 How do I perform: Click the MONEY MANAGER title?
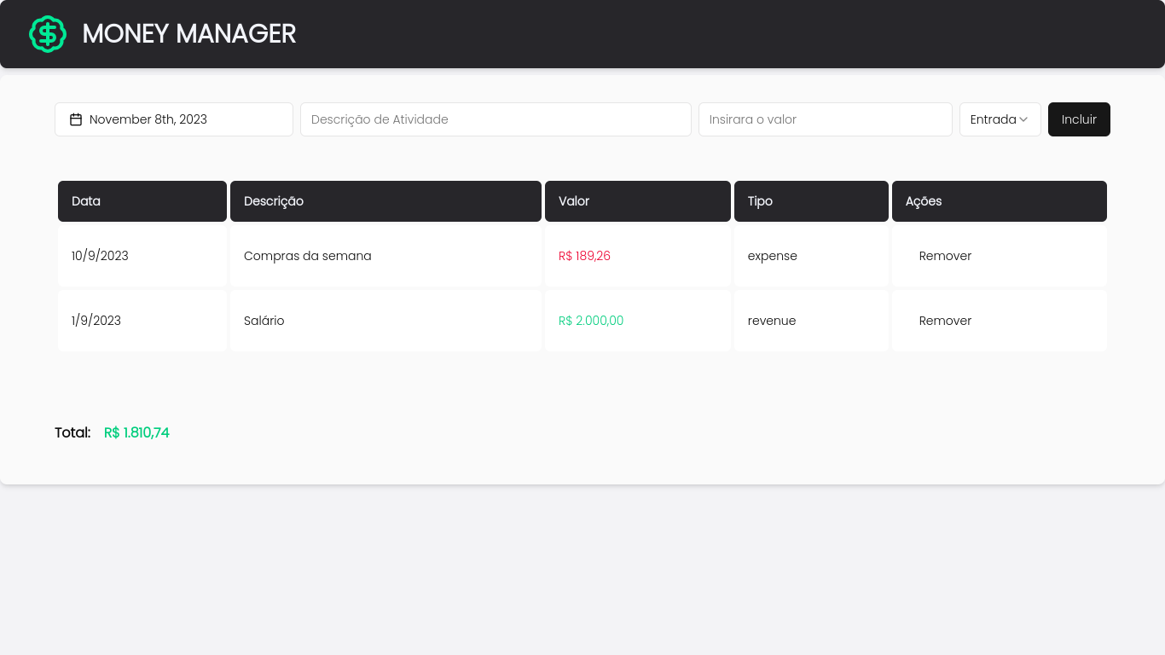(189, 34)
